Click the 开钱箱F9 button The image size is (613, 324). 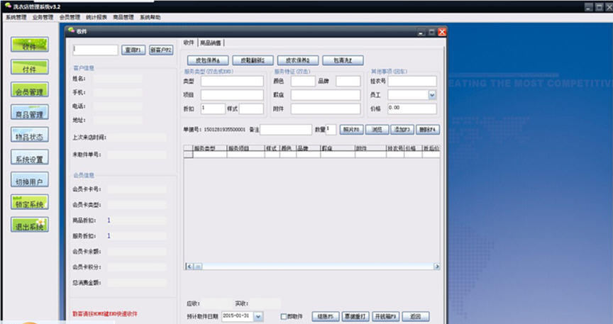[x=385, y=317]
